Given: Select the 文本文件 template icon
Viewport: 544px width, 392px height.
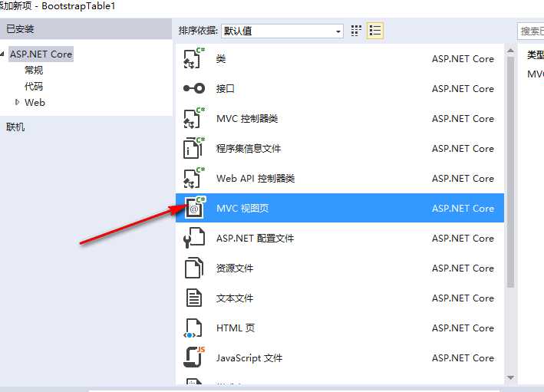Looking at the screenshot, I should point(194,298).
